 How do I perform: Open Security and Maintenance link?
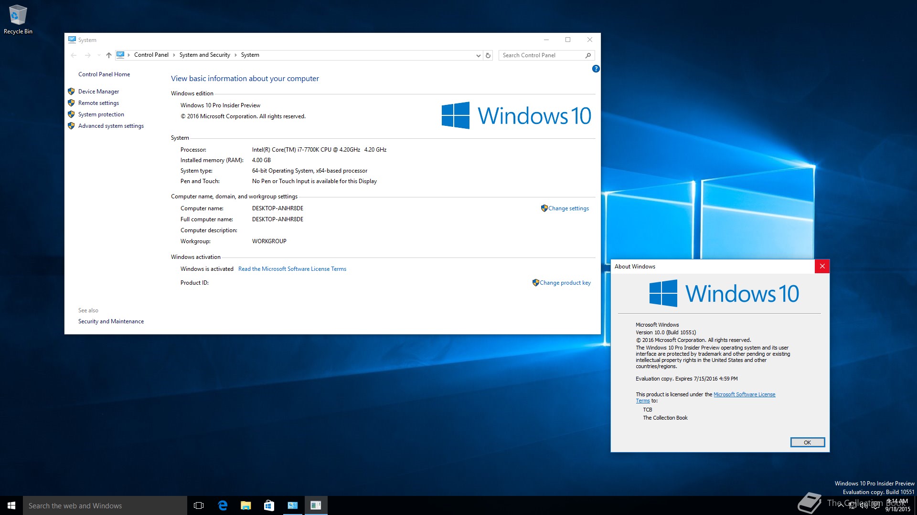coord(111,321)
